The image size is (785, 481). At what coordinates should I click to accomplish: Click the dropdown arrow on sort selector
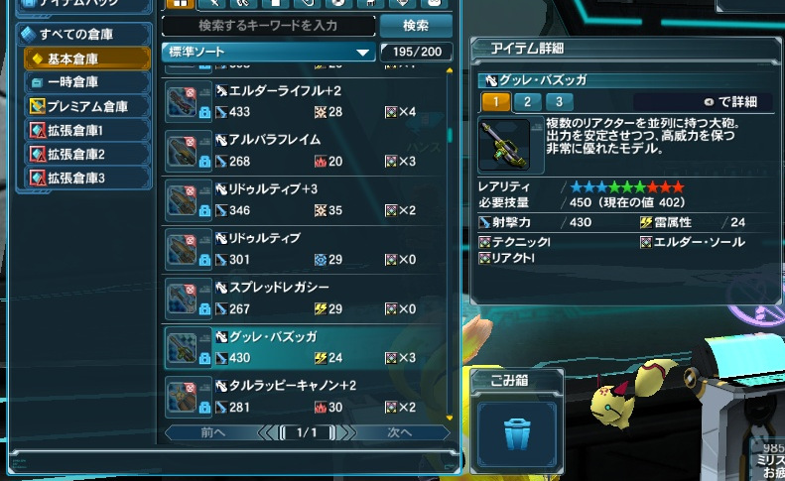tap(362, 52)
